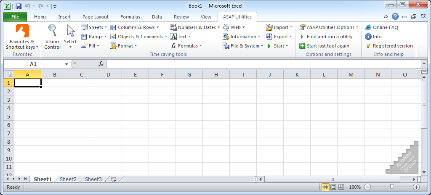Open the Import menu
The height and width of the screenshot is (195, 431).
click(x=279, y=27)
